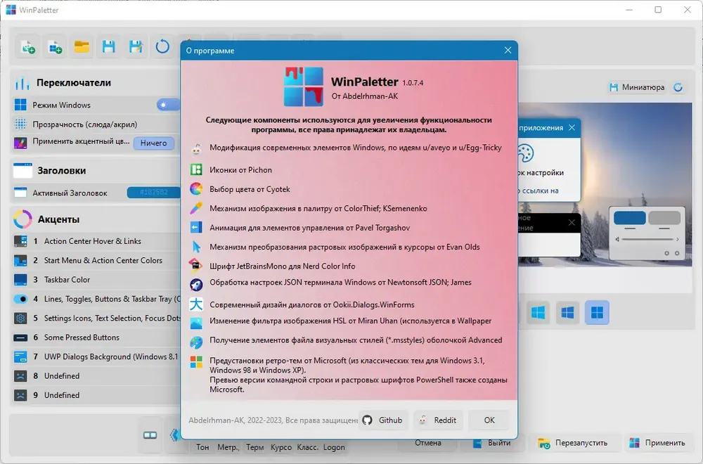Click the Выйти button
The height and width of the screenshot is (464, 703).
[x=492, y=443]
